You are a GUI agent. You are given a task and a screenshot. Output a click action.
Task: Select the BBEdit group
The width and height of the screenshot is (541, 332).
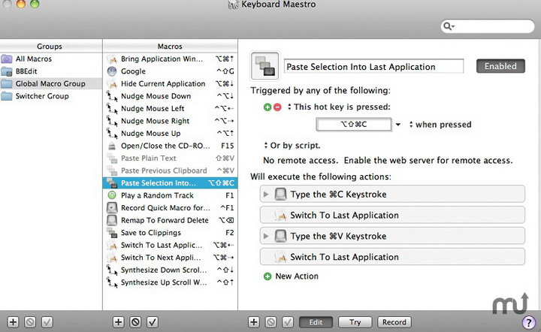51,71
